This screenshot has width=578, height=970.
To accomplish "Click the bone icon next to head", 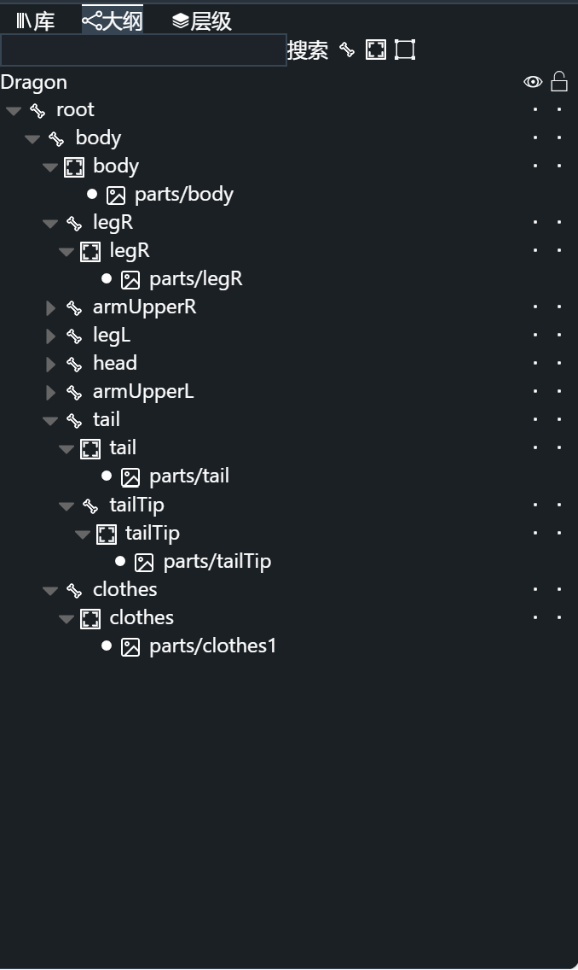I will [x=74, y=365].
